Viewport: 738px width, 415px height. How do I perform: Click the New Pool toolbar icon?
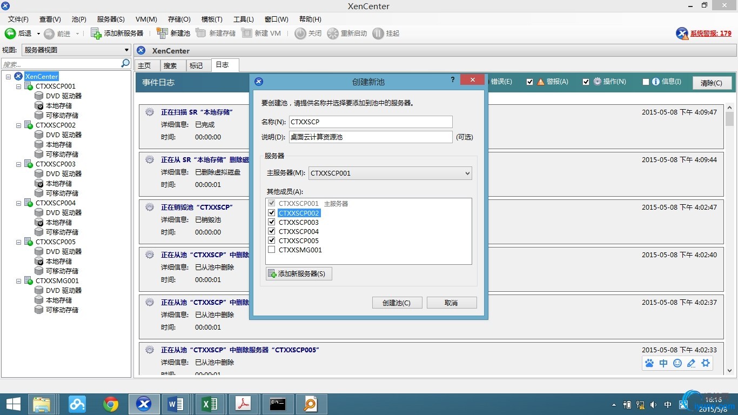coord(162,34)
